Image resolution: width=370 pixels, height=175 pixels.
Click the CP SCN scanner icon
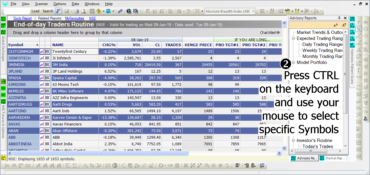pos(352,25)
